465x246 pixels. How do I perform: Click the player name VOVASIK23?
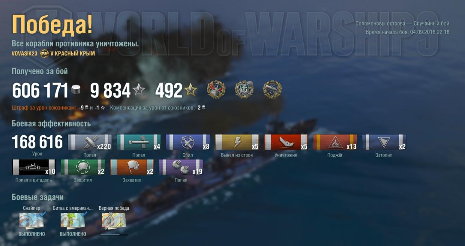click(x=24, y=54)
